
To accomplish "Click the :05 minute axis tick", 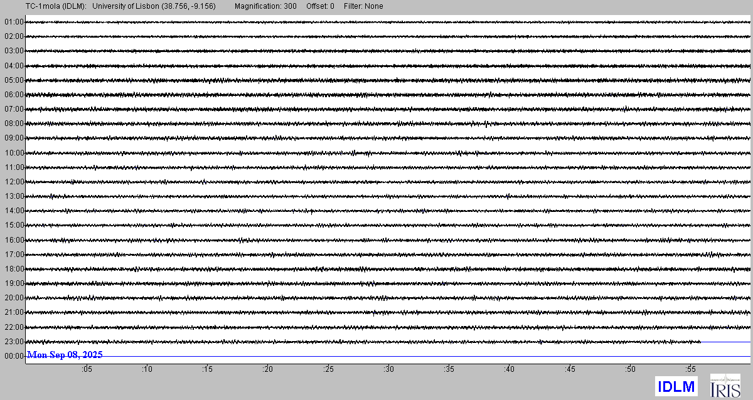I will (x=86, y=370).
